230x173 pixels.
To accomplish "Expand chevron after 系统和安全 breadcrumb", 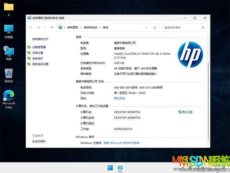I will (100, 27).
